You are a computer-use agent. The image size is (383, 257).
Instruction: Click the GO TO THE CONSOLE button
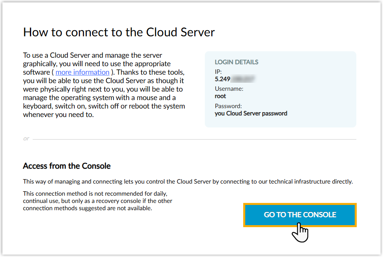(x=300, y=215)
